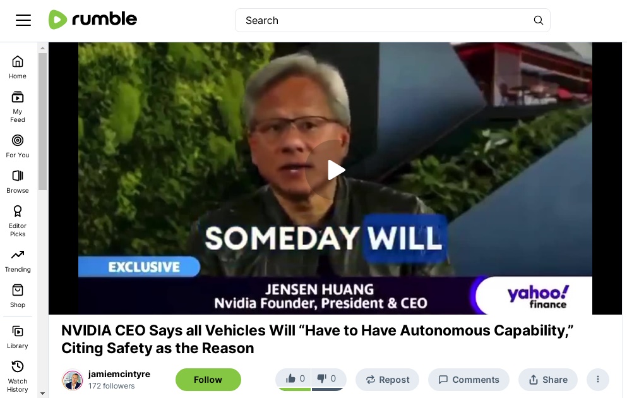The width and height of the screenshot is (627, 398).
Task: Like the video with thumbs up
Action: pyautogui.click(x=295, y=379)
